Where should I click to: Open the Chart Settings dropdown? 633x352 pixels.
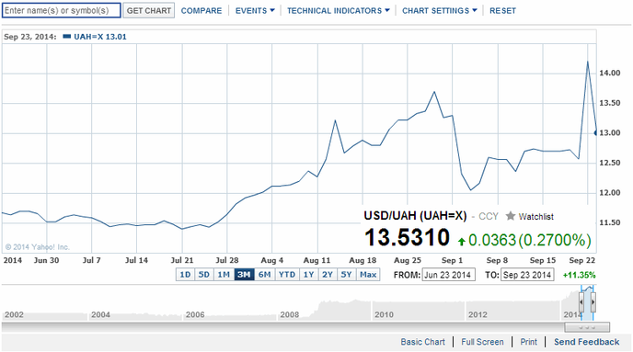439,11
